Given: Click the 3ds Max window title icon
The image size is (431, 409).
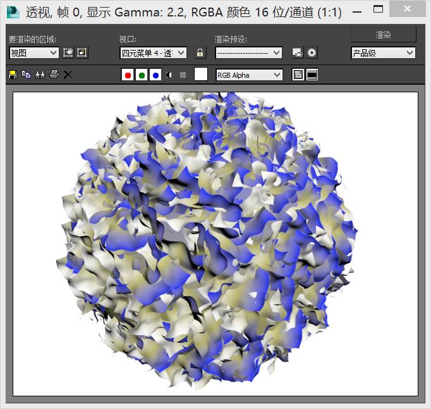Looking at the screenshot, I should pos(13,12).
